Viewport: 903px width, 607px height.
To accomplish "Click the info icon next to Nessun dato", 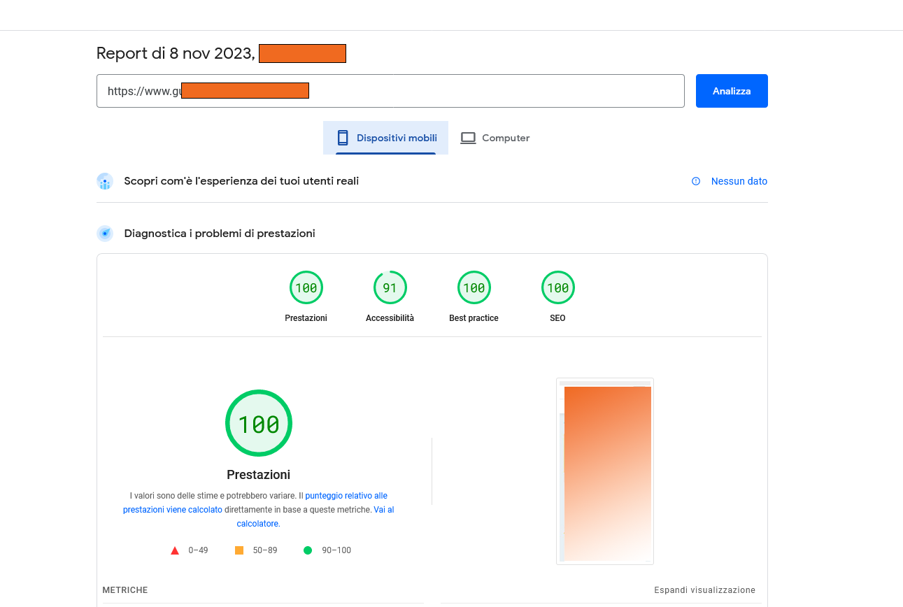I will tap(696, 181).
